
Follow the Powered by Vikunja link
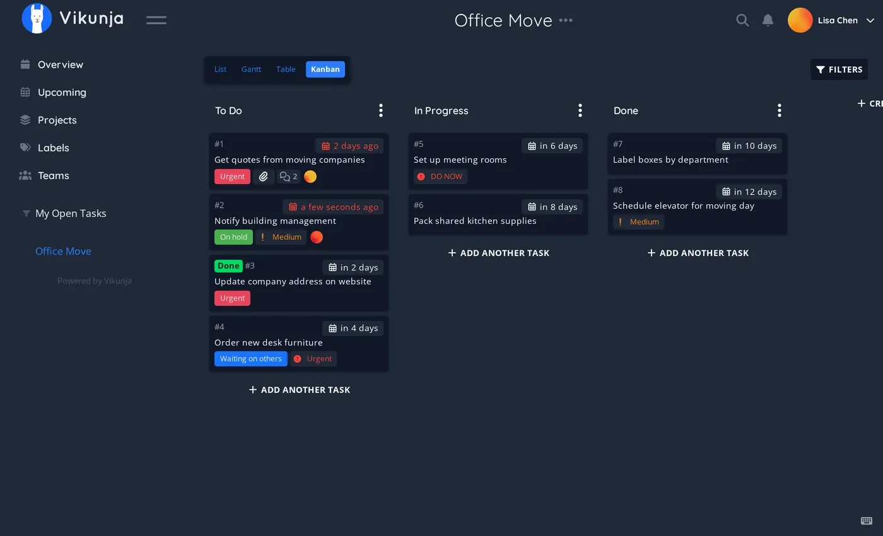(x=95, y=281)
